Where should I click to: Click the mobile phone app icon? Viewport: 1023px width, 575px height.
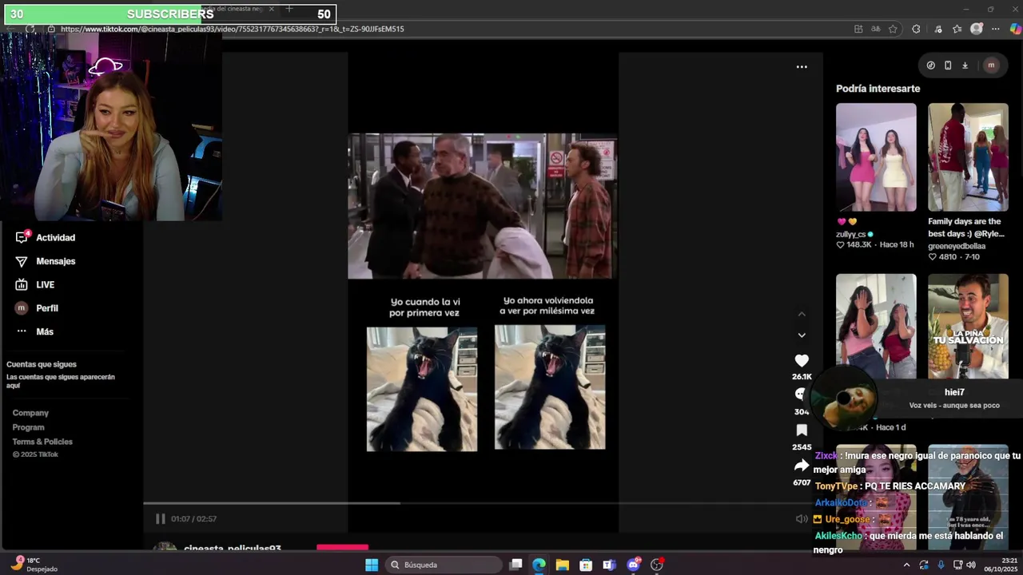click(948, 65)
